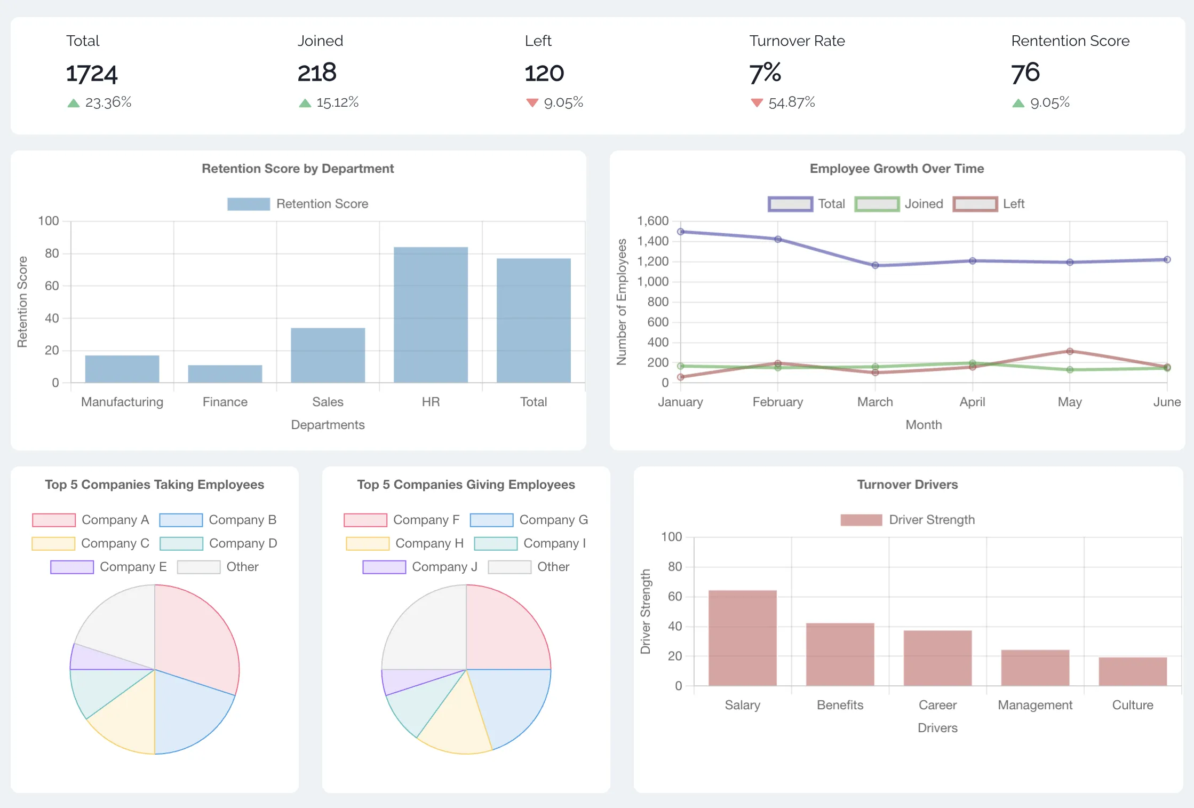Click the Rentention Score value 76
The height and width of the screenshot is (808, 1194).
click(x=1025, y=73)
